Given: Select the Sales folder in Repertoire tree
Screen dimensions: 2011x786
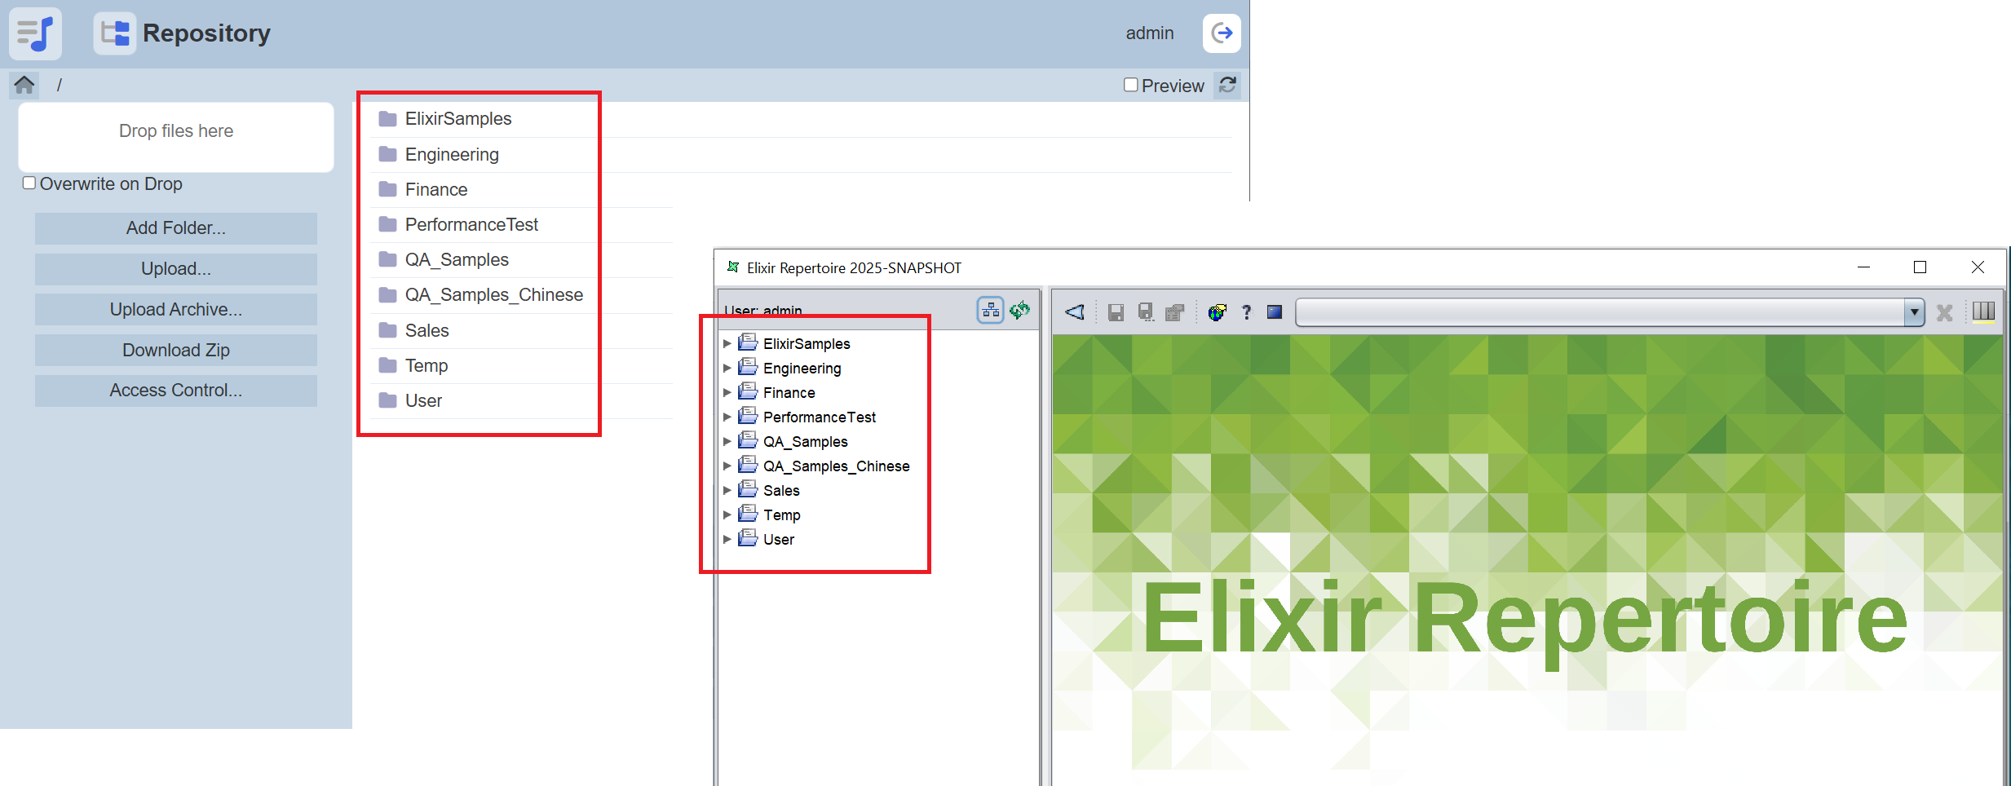Looking at the screenshot, I should [x=780, y=491].
